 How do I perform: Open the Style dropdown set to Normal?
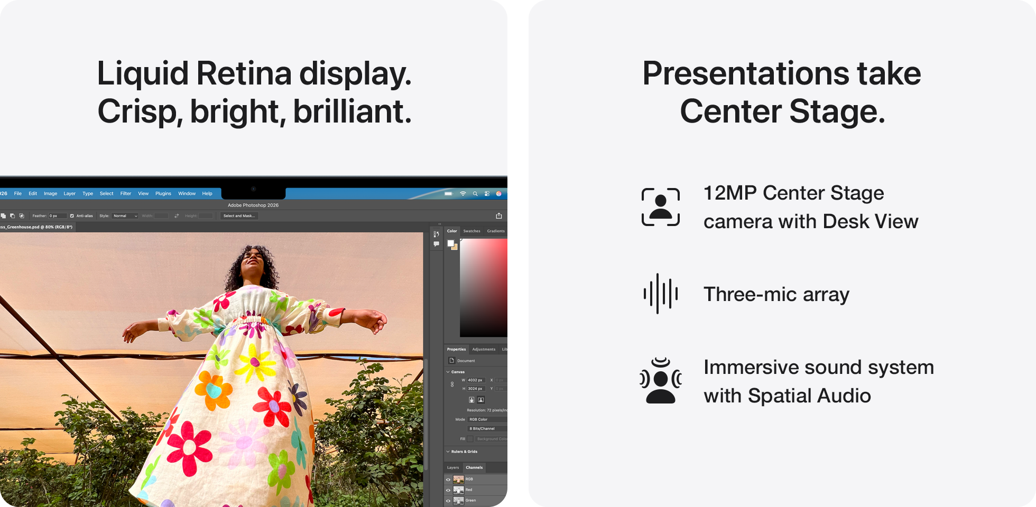[125, 215]
